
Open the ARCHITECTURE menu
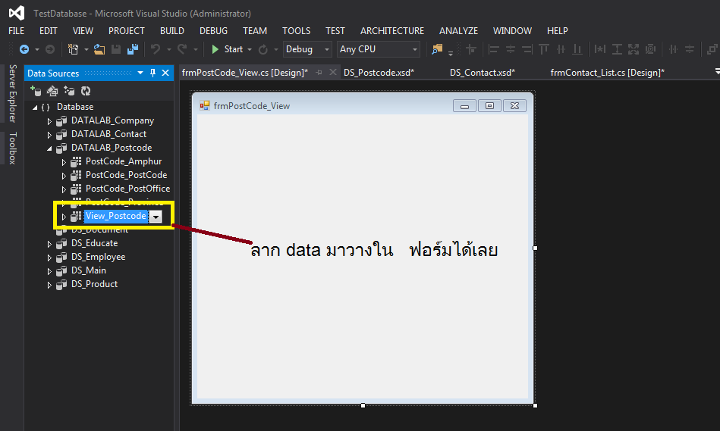[x=392, y=31]
